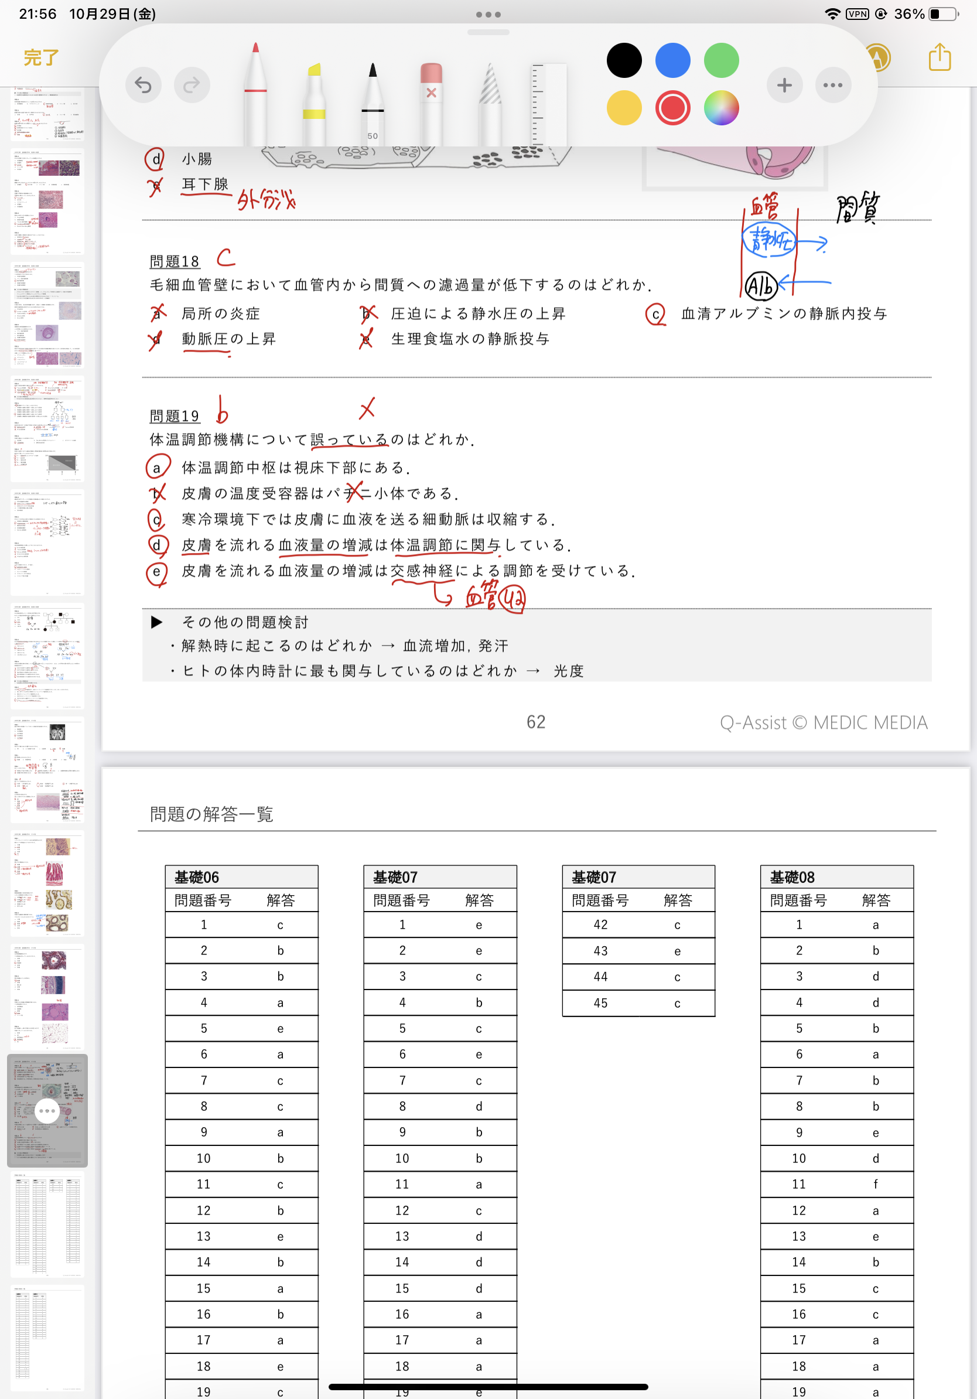Viewport: 977px width, 1399px height.
Task: Tap the undo arrow in markup toolbar
Action: click(x=143, y=86)
